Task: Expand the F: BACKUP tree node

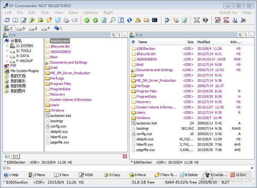Action: coord(7,61)
